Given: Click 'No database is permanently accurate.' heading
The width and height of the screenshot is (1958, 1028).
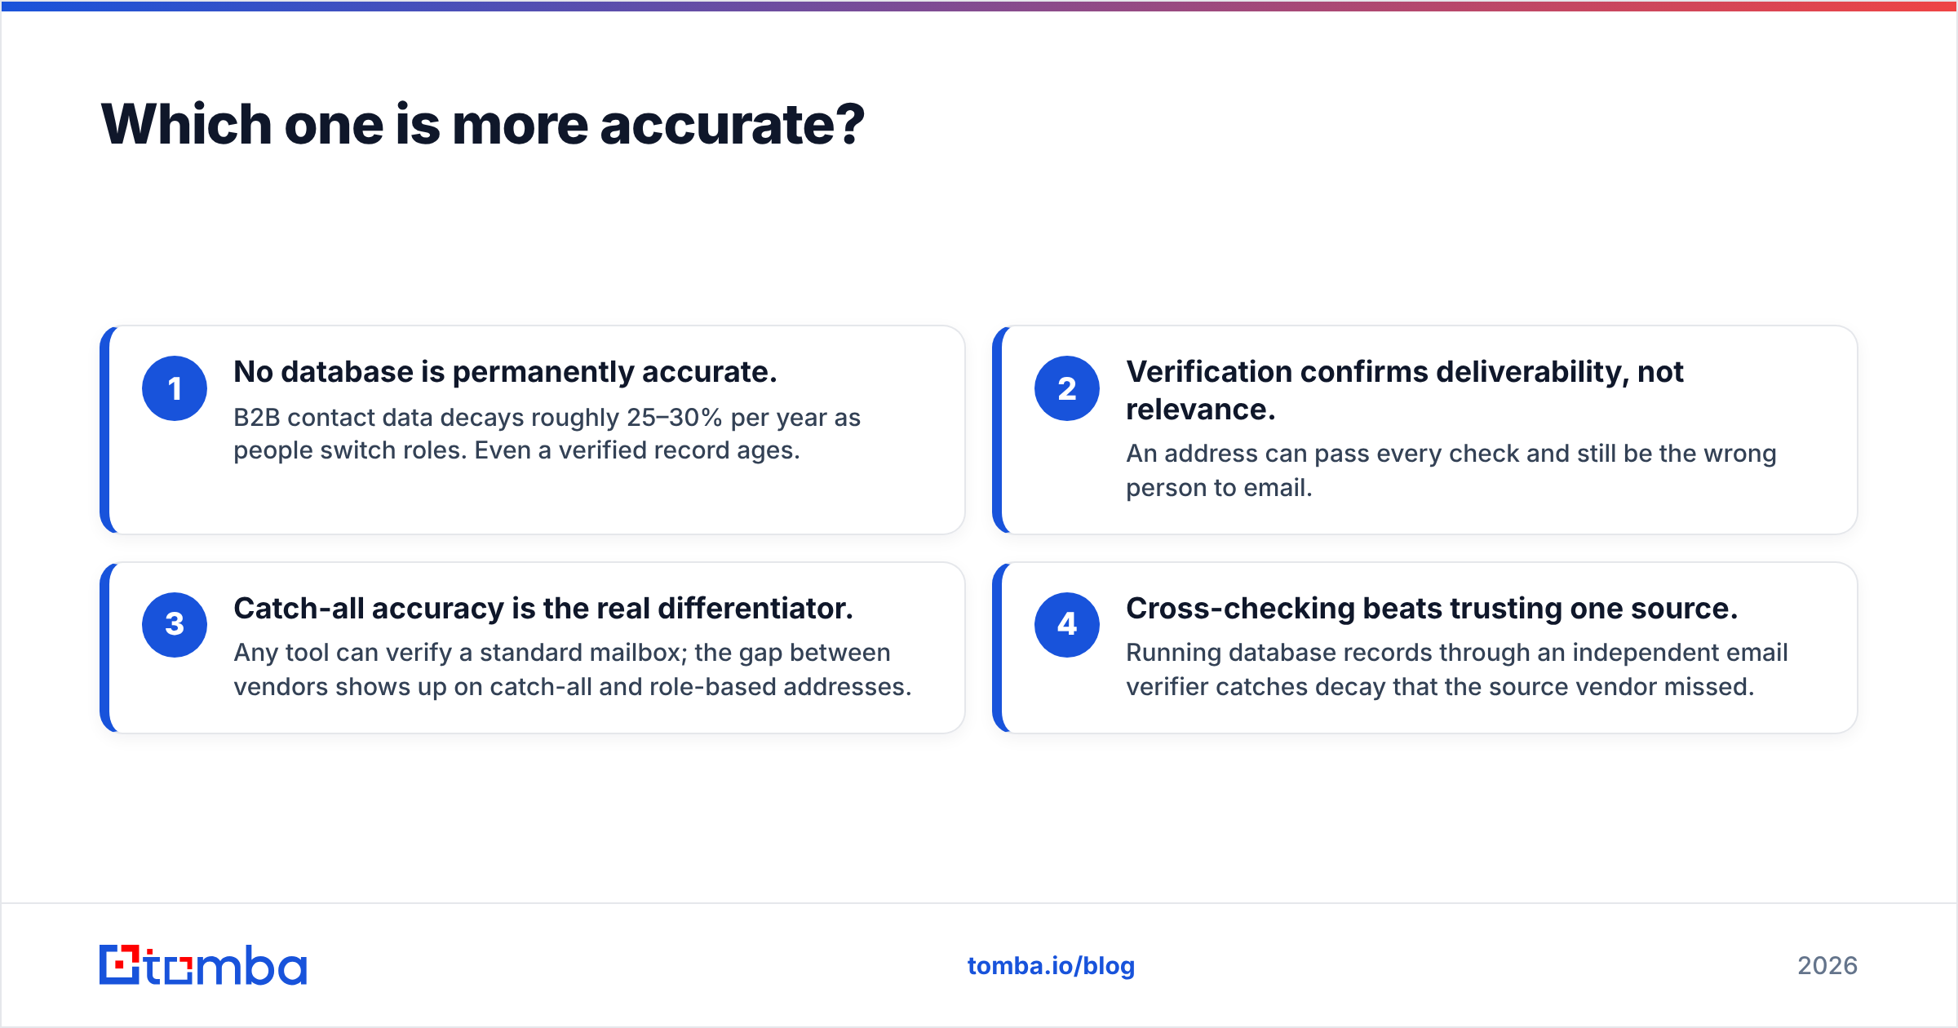Looking at the screenshot, I should [505, 372].
